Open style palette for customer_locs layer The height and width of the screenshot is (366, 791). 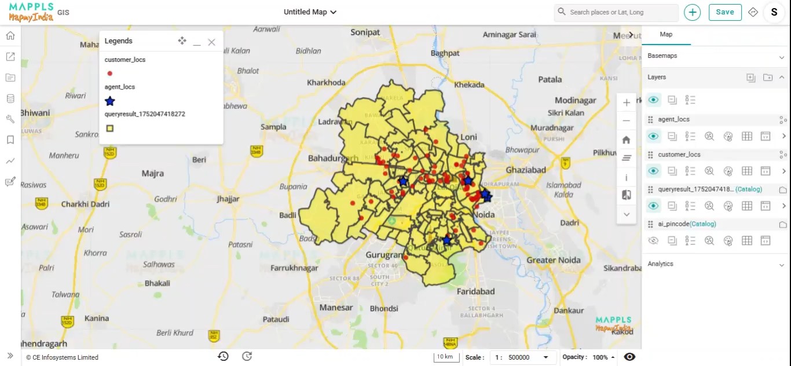[728, 171]
